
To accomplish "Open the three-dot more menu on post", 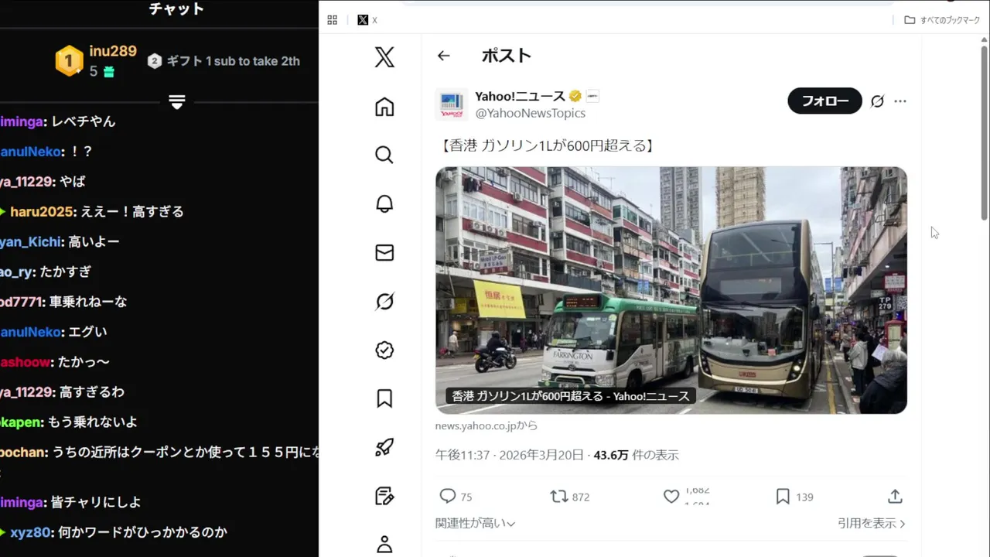I will click(900, 101).
